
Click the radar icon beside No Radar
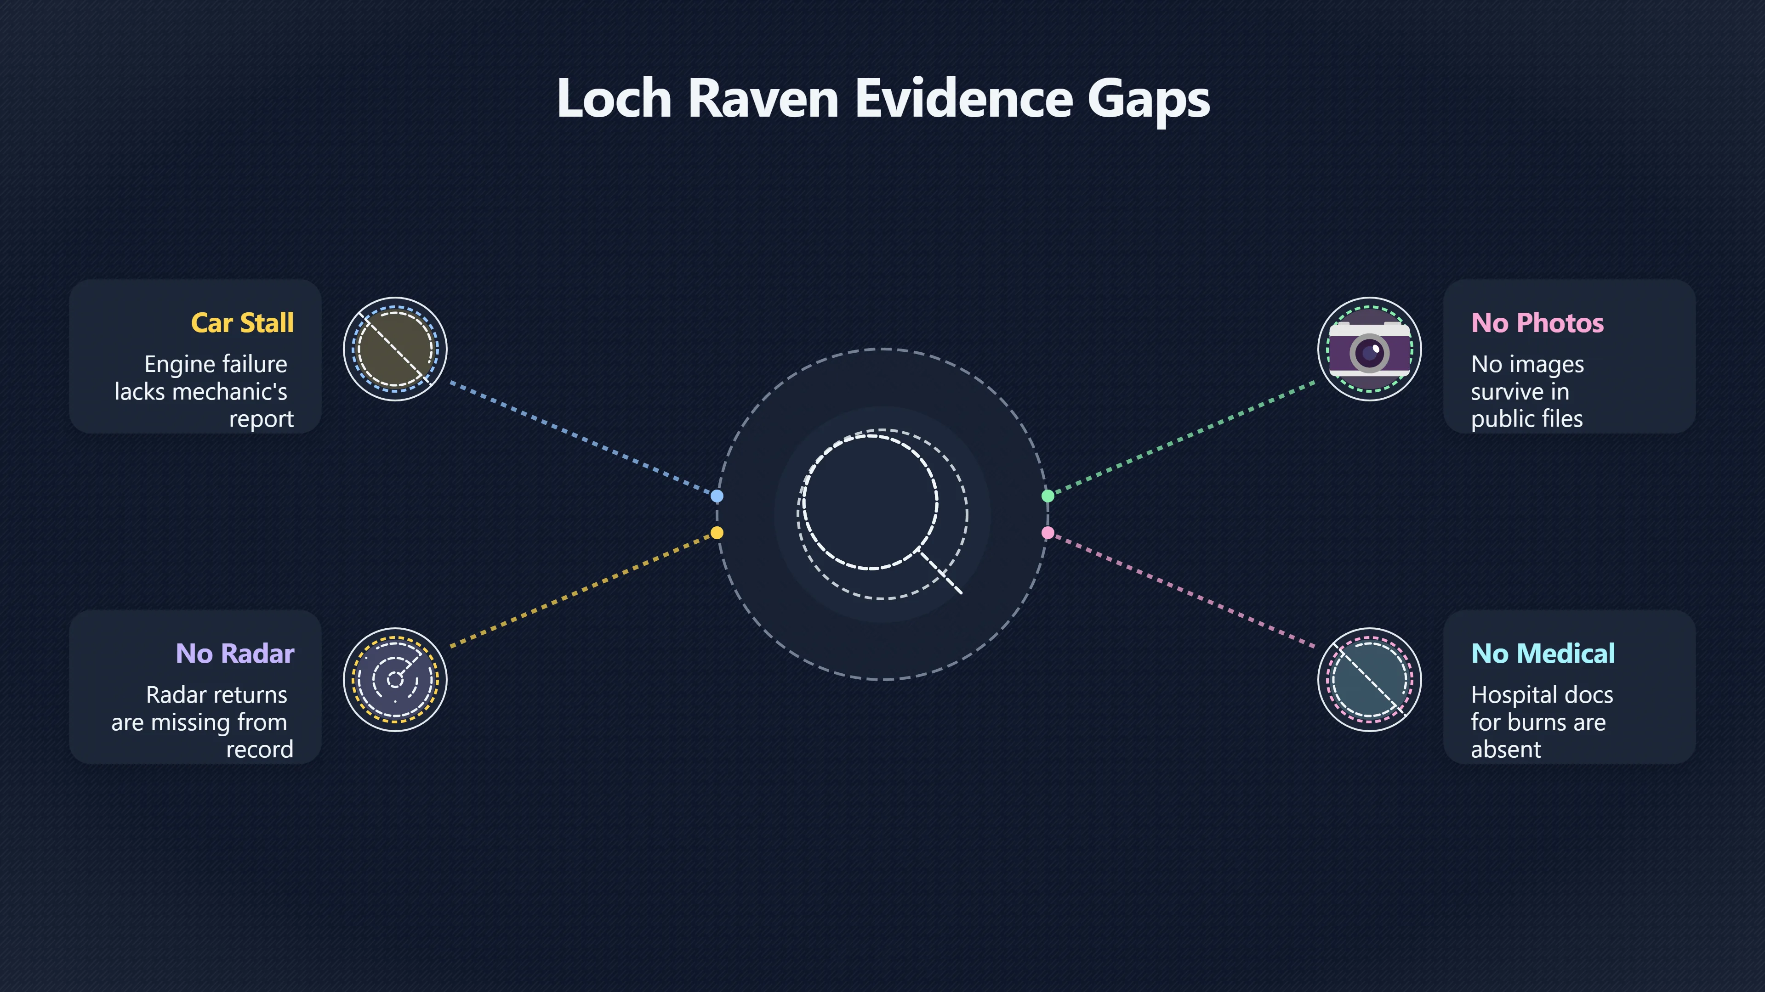tap(395, 680)
